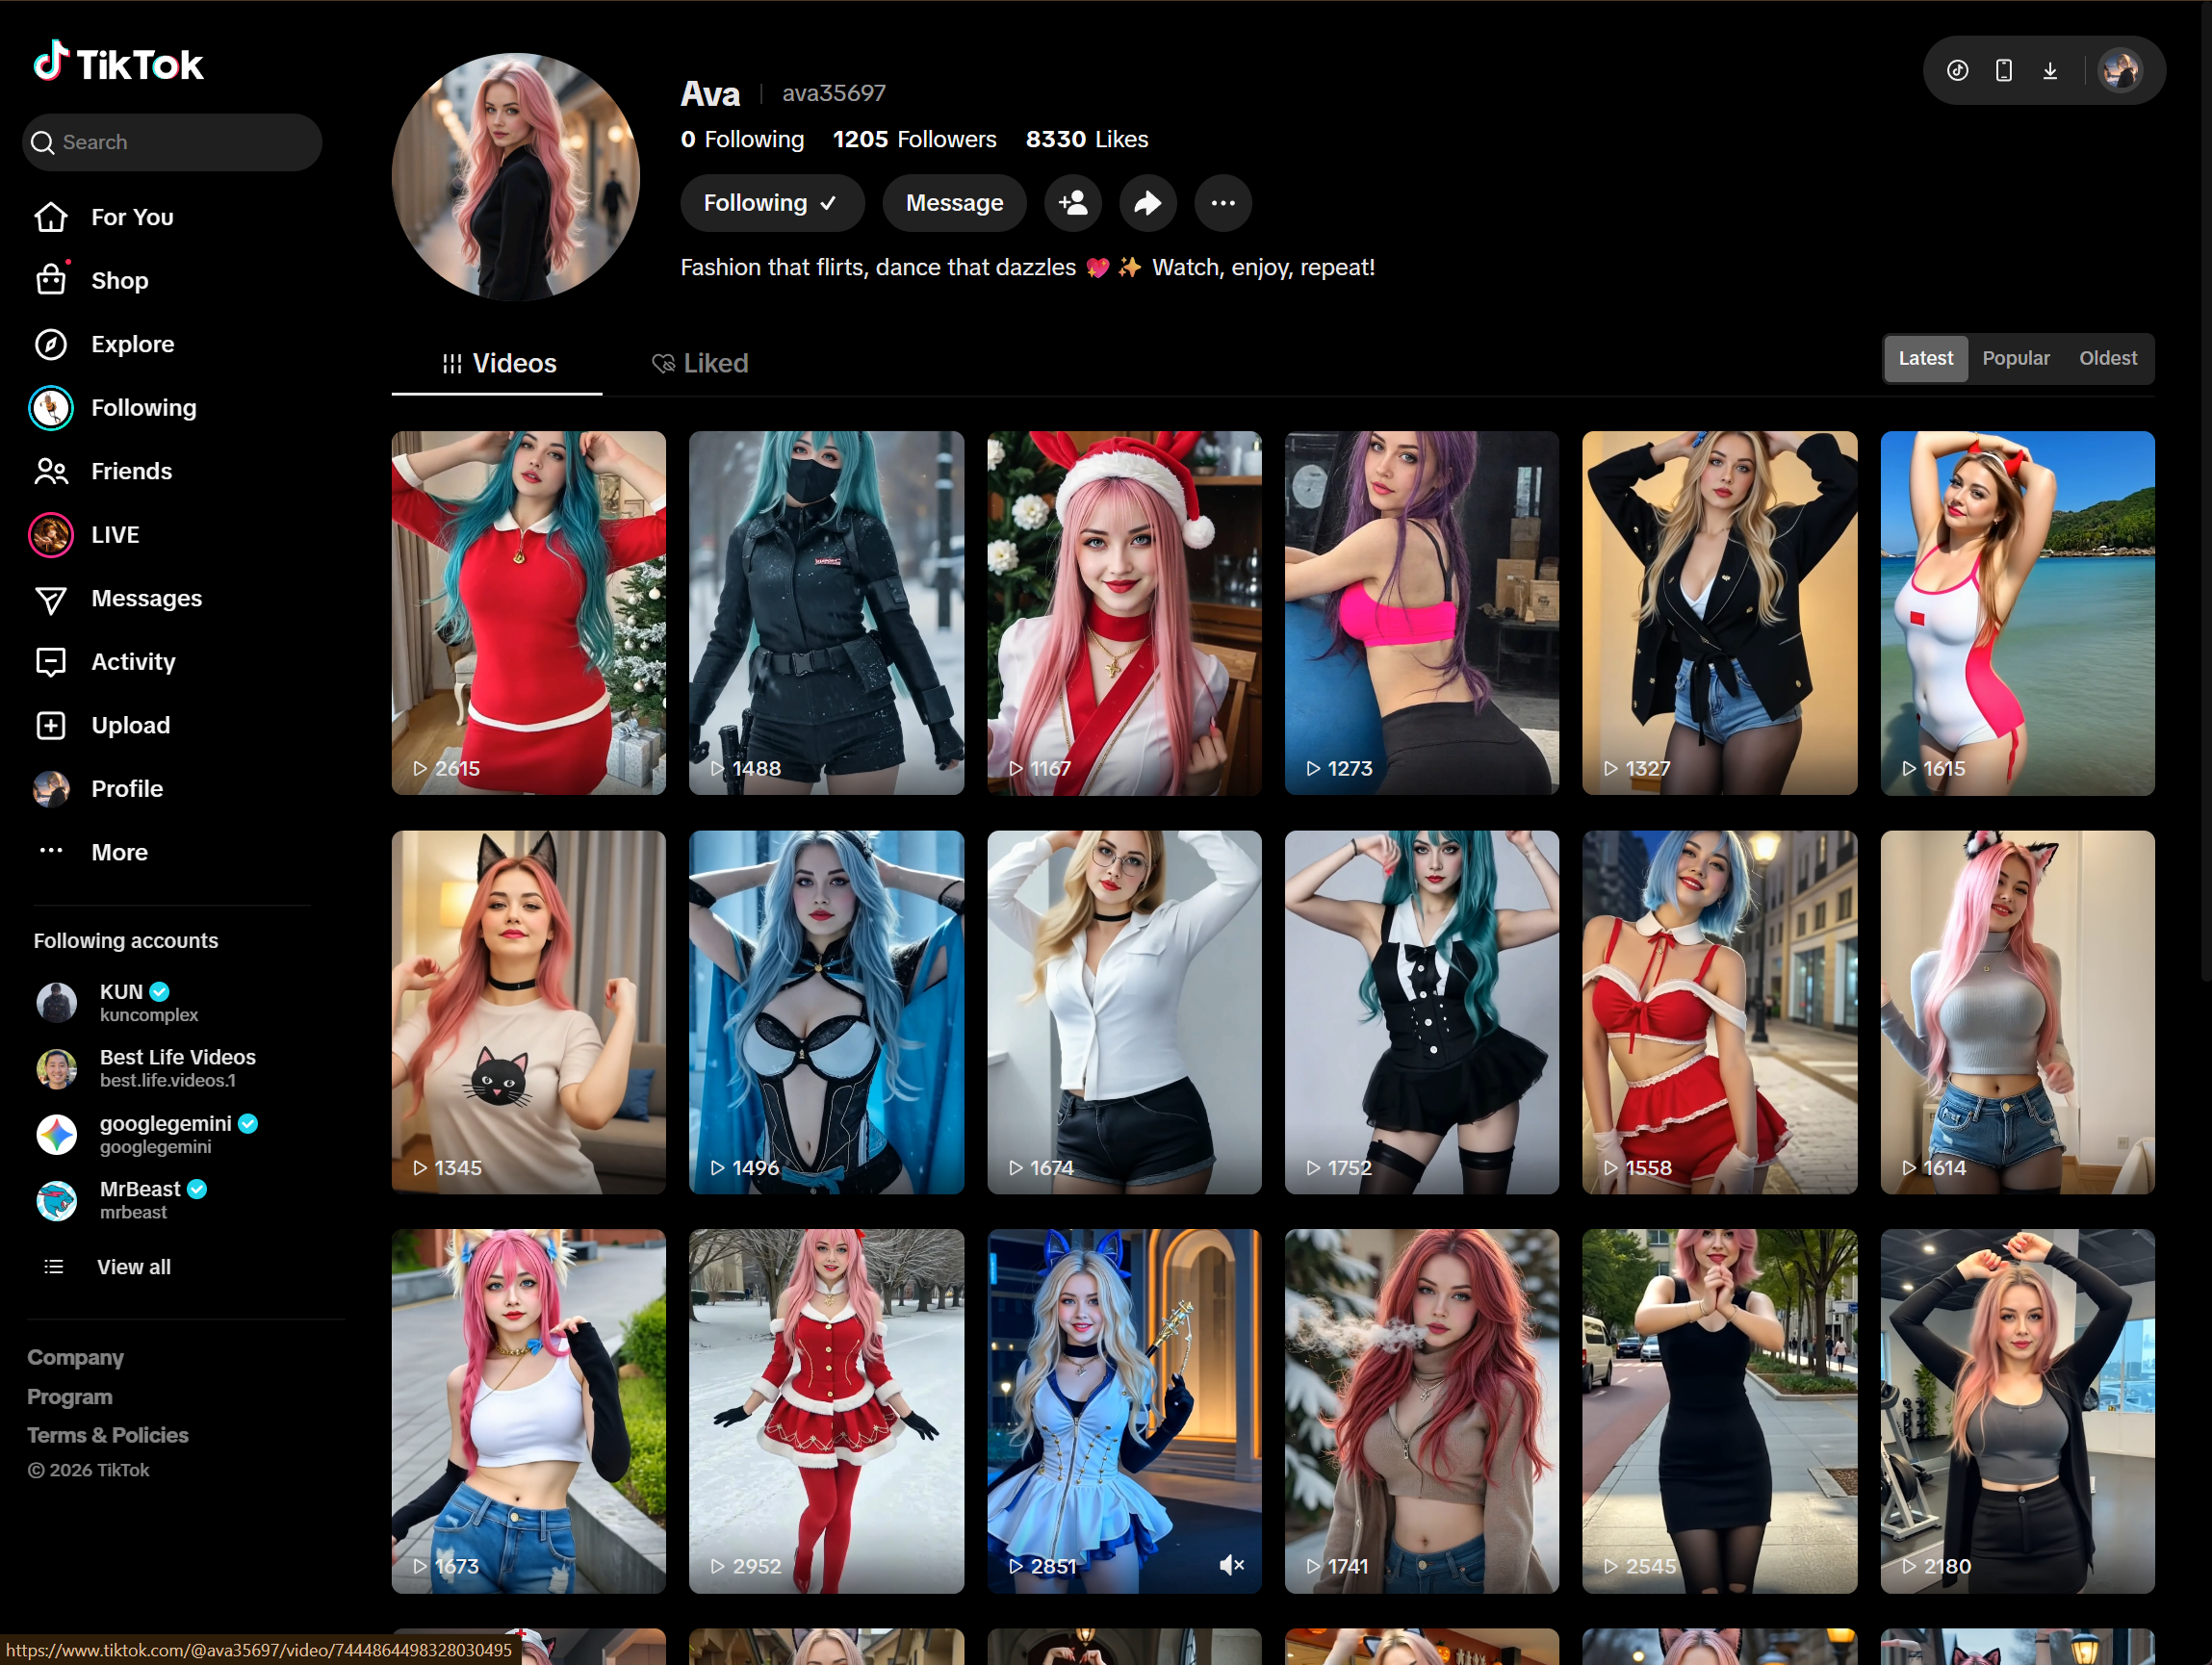Click the share profile arrow icon
The height and width of the screenshot is (1665, 2212).
[1147, 203]
